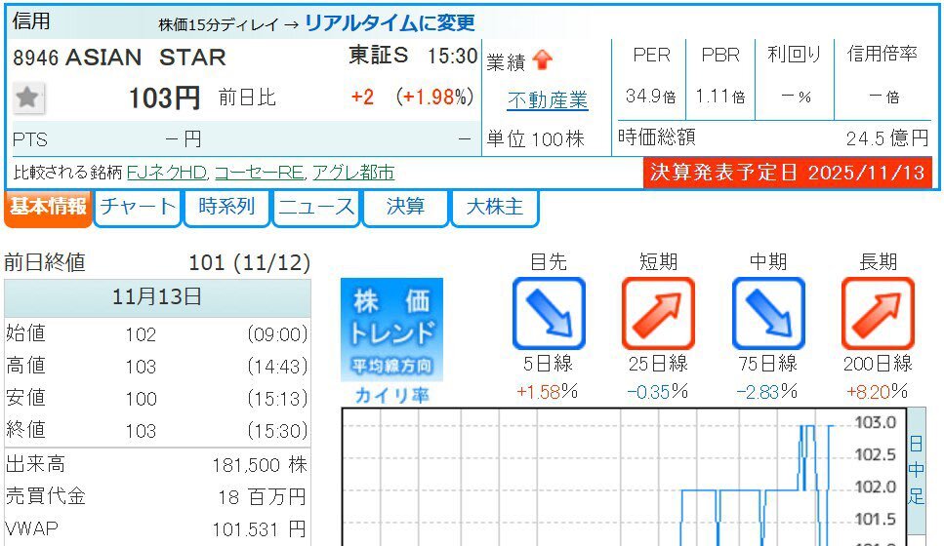The width and height of the screenshot is (944, 546).
Task: Click the +8.20% 200日線 deviation value
Action: pos(878,392)
